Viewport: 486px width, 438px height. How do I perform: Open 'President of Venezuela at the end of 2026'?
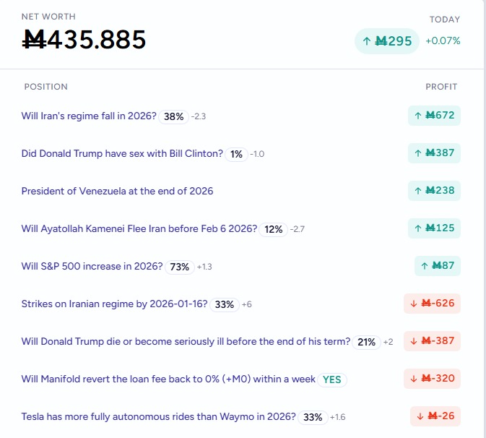117,192
